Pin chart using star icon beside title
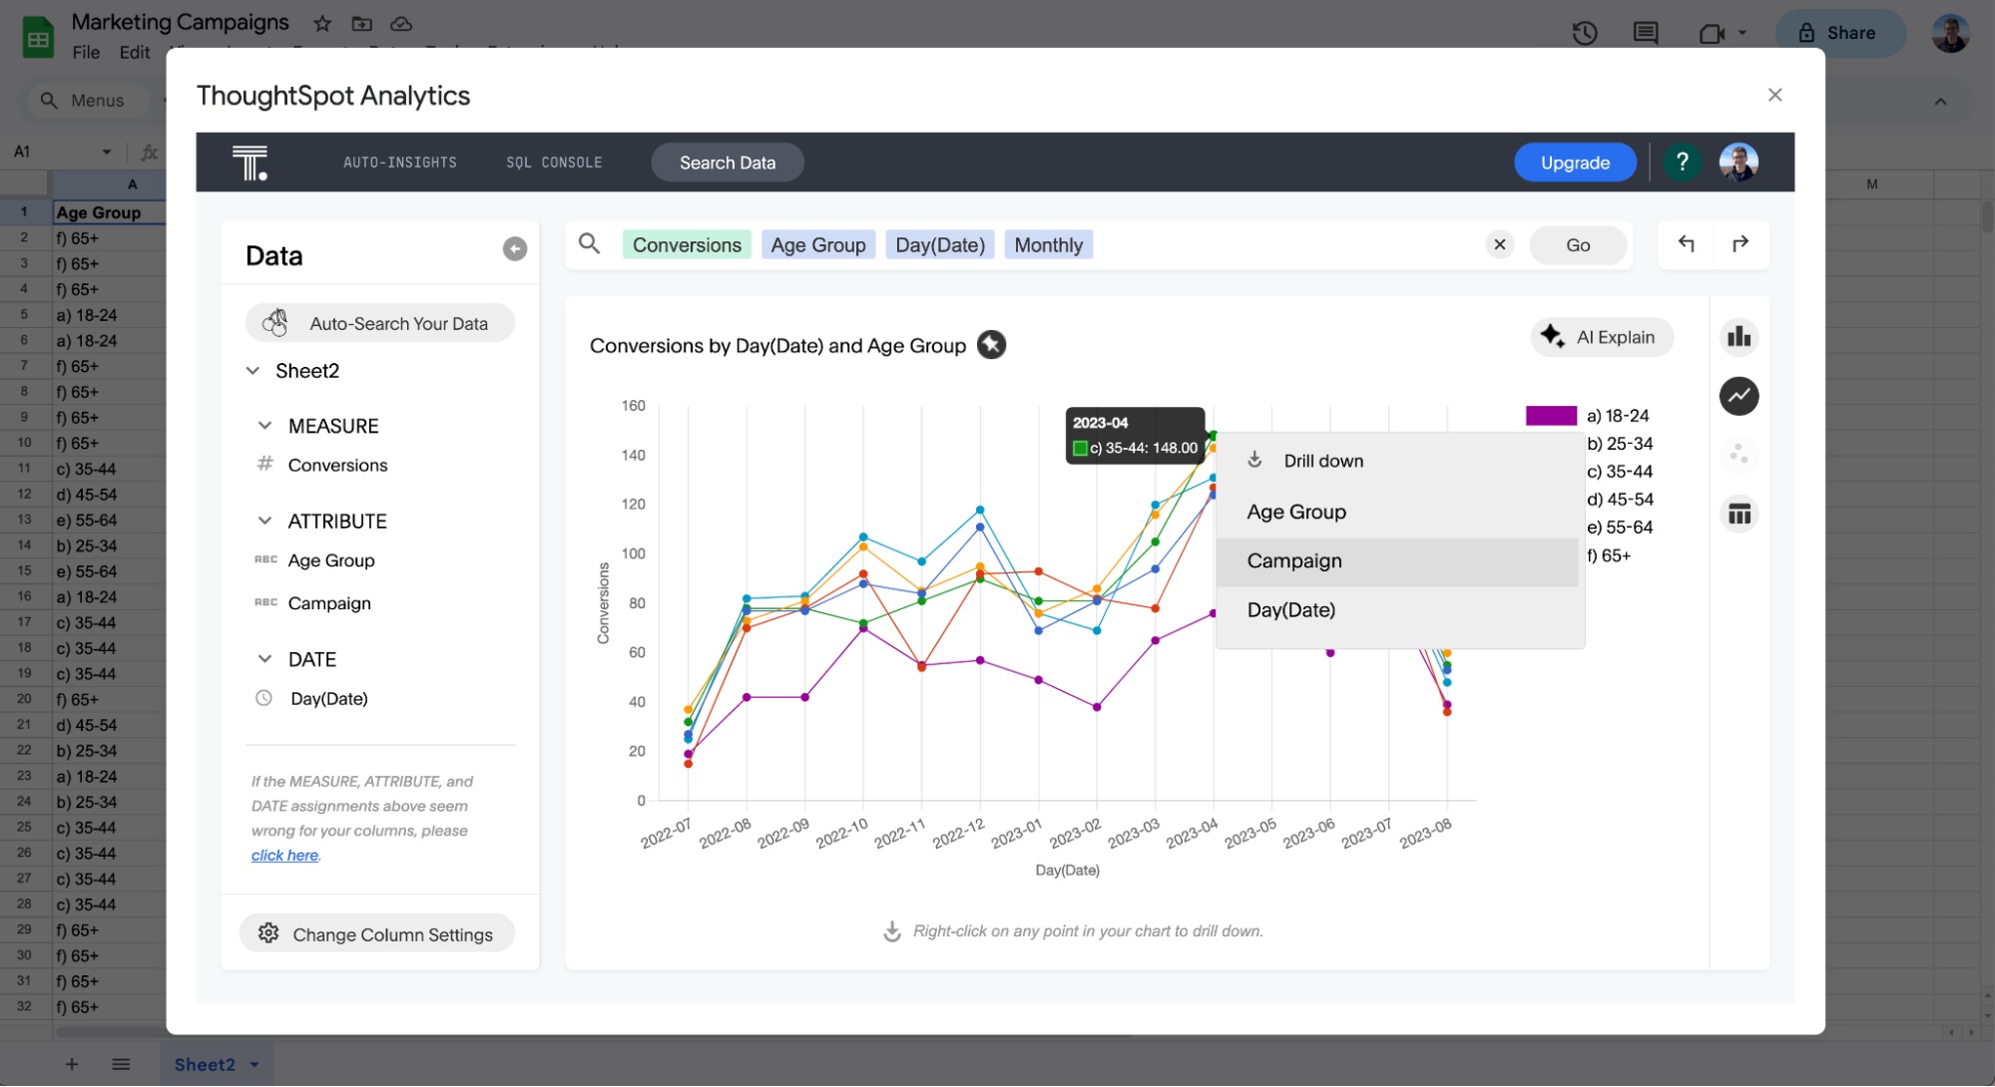The height and width of the screenshot is (1087, 1995). tap(991, 345)
